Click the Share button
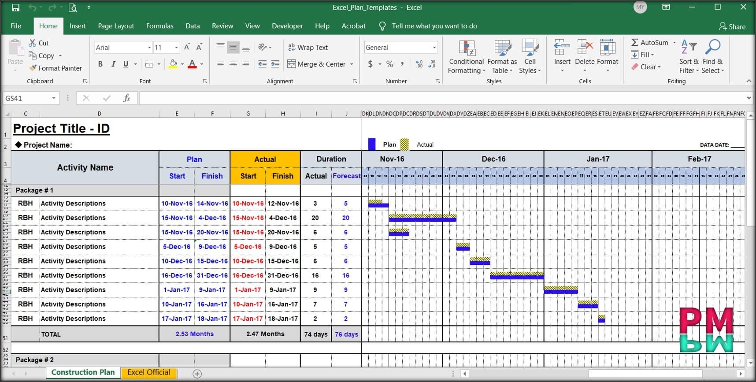Screen dimensions: 756x382 [732, 26]
